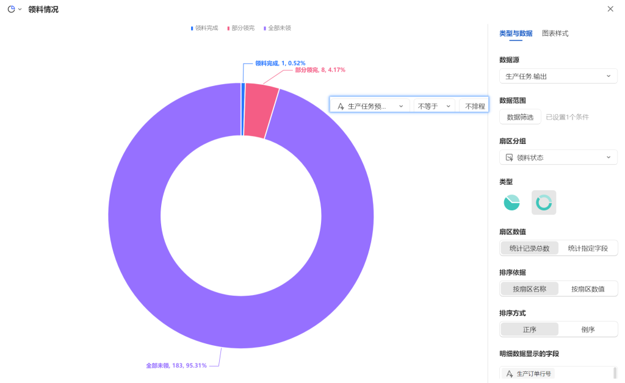Click the right panel scrollbar
Screen dimensions: 625x383
click(x=615, y=373)
